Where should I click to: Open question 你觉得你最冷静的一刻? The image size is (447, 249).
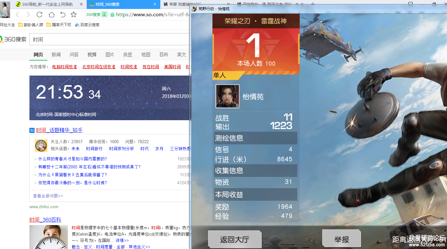(73, 183)
